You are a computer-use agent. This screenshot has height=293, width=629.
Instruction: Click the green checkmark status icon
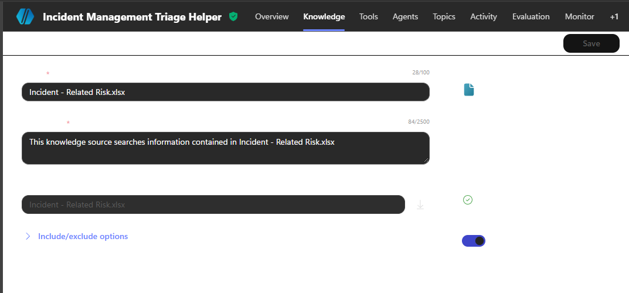tap(467, 200)
